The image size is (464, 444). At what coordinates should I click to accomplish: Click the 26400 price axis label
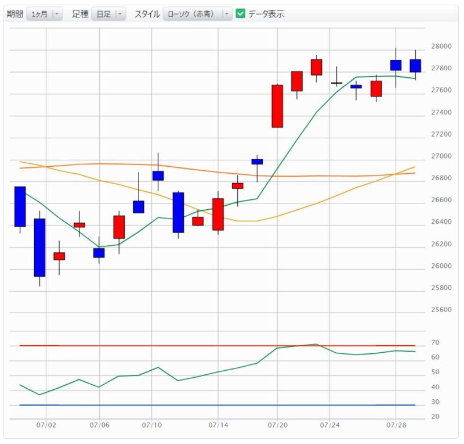(441, 222)
